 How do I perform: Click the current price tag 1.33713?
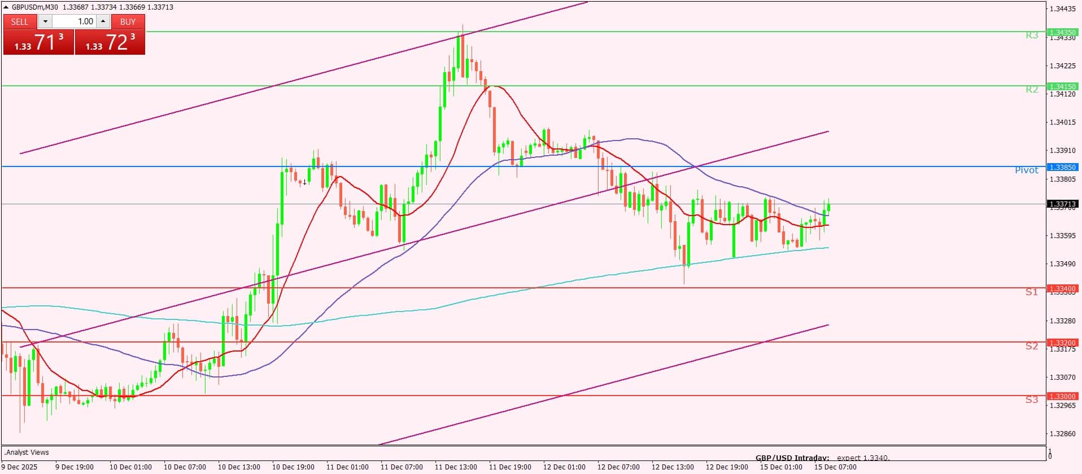point(1062,204)
